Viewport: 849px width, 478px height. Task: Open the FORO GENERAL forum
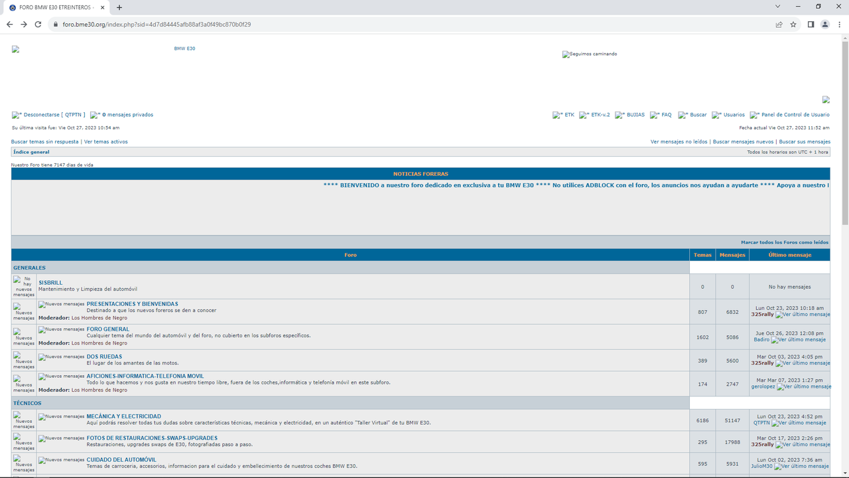click(108, 329)
